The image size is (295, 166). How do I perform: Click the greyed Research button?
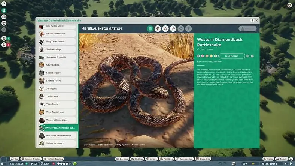tap(247, 28)
